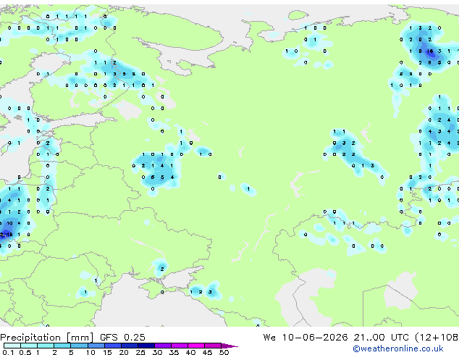459x355 pixels.
Task: Click the "18" precipitation value on map
Action: point(10,234)
